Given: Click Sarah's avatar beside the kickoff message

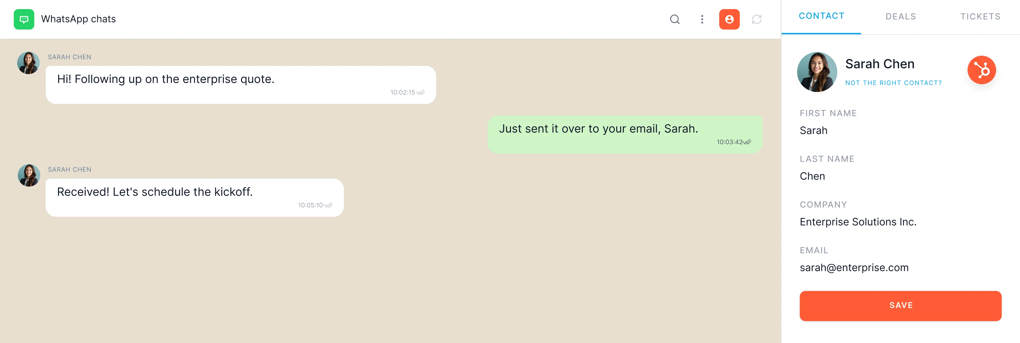Looking at the screenshot, I should point(29,175).
